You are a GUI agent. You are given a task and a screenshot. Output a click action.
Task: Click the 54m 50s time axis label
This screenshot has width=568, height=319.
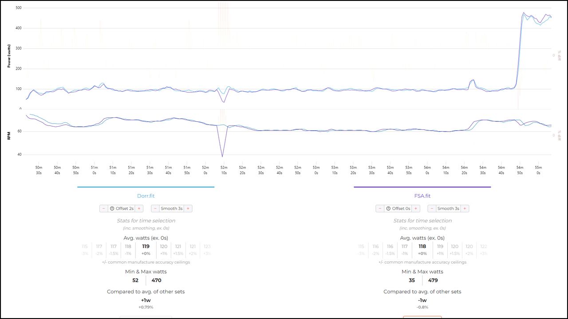click(x=520, y=170)
